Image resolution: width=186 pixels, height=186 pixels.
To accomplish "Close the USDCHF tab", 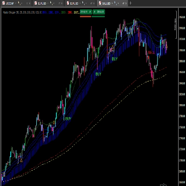I will coord(30,3).
